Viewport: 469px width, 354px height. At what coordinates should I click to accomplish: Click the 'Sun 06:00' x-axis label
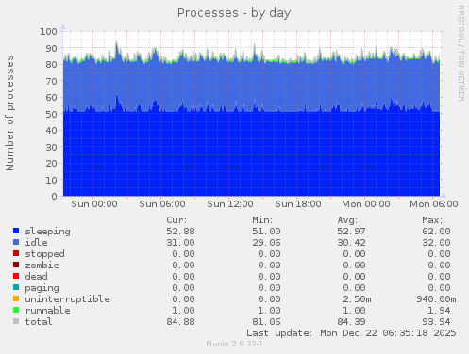162,204
